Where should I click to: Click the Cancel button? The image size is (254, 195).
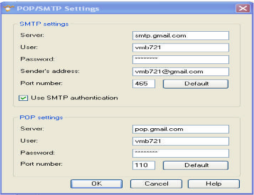(x=156, y=184)
